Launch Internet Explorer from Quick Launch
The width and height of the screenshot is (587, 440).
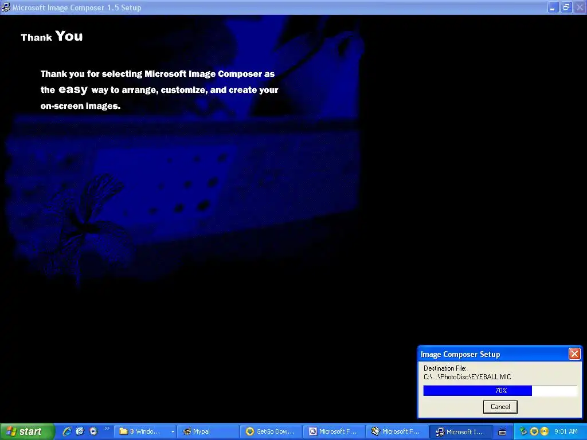(67, 431)
